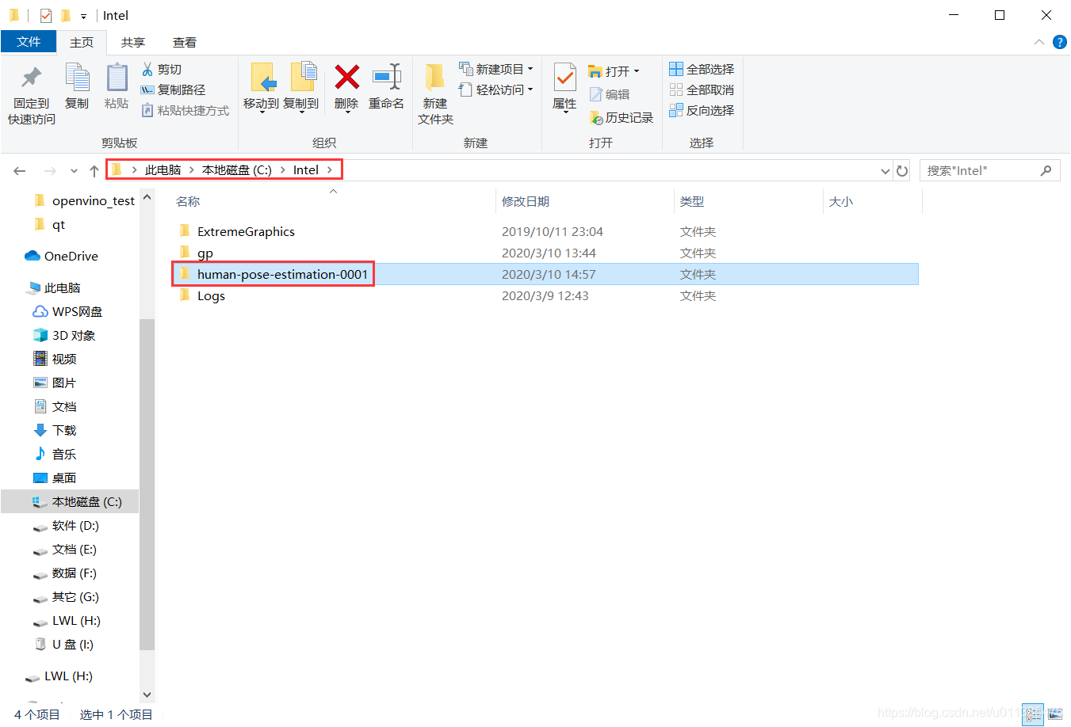Screen dimensions: 1071x727
Task: Switch to the Share (共享) tab
Action: tap(133, 42)
